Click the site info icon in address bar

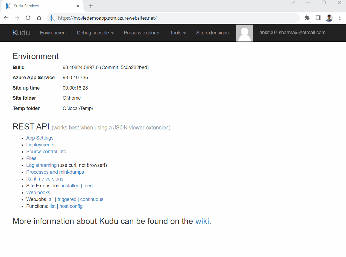pos(53,18)
